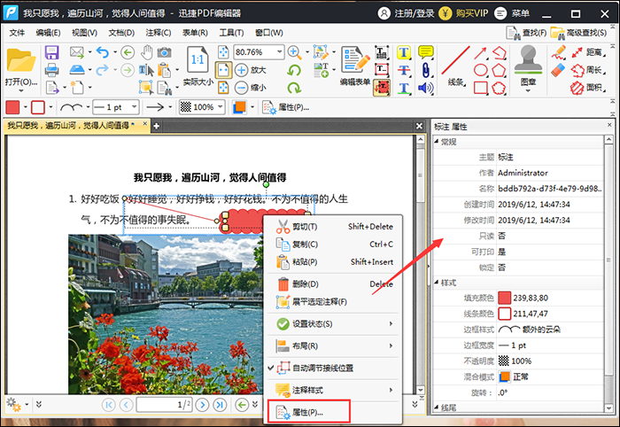Select the area 面积 measuring tool
Image resolution: width=620 pixels, height=427 pixels.
588,88
